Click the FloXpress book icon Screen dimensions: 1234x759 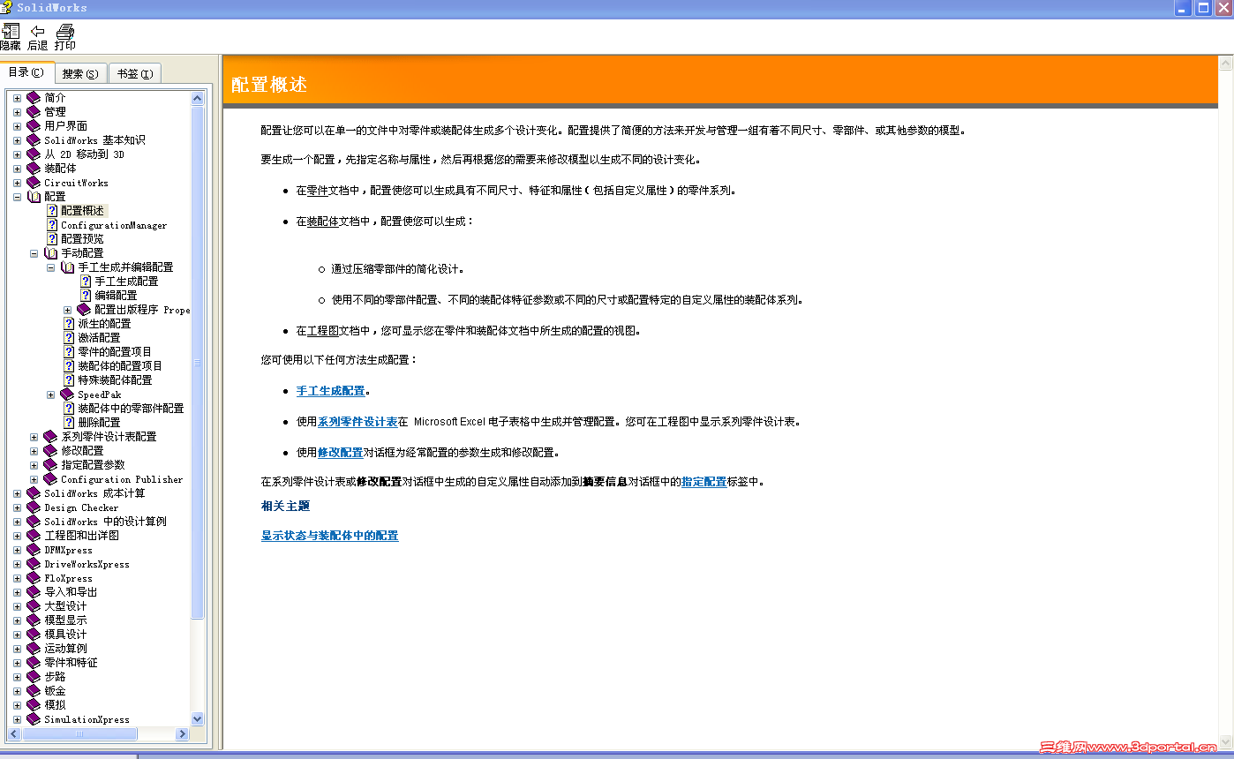click(34, 578)
